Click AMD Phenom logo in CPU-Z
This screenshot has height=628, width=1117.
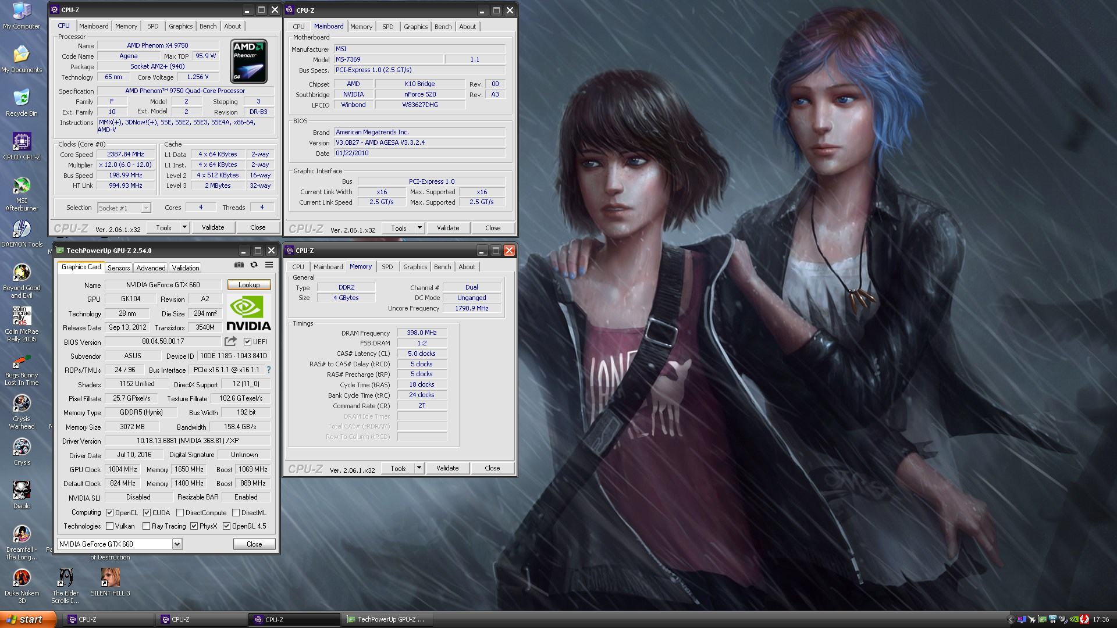point(248,61)
